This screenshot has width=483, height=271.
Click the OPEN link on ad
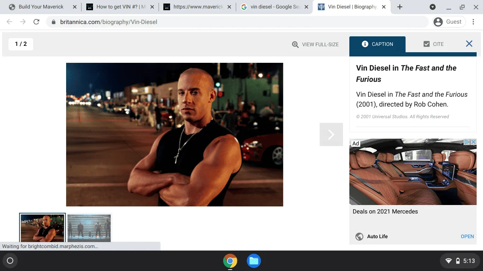[467, 236]
